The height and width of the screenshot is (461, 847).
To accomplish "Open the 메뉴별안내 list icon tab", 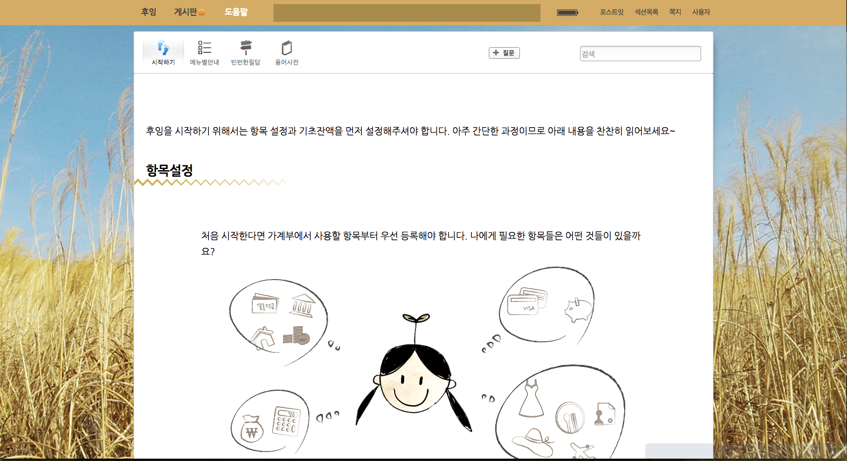I will pos(205,53).
